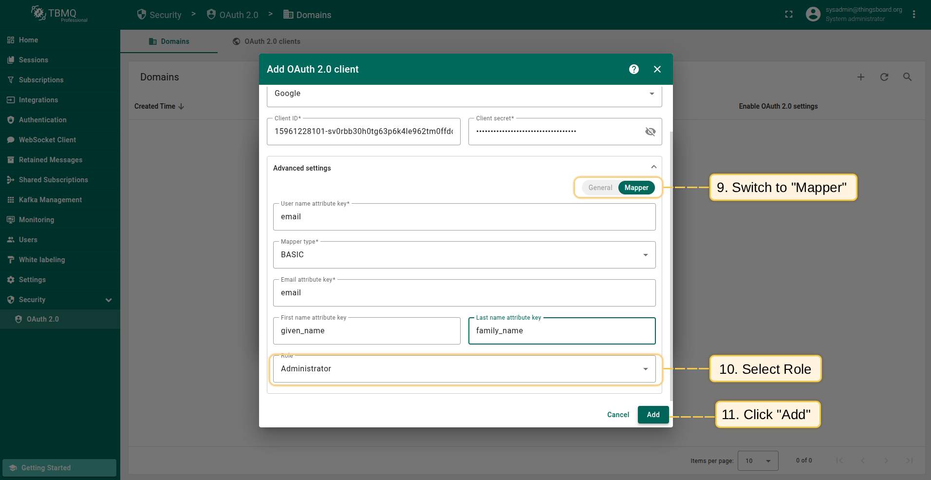Screen dimensions: 931x480
Task: Click the Cancel button
Action: pos(618,415)
